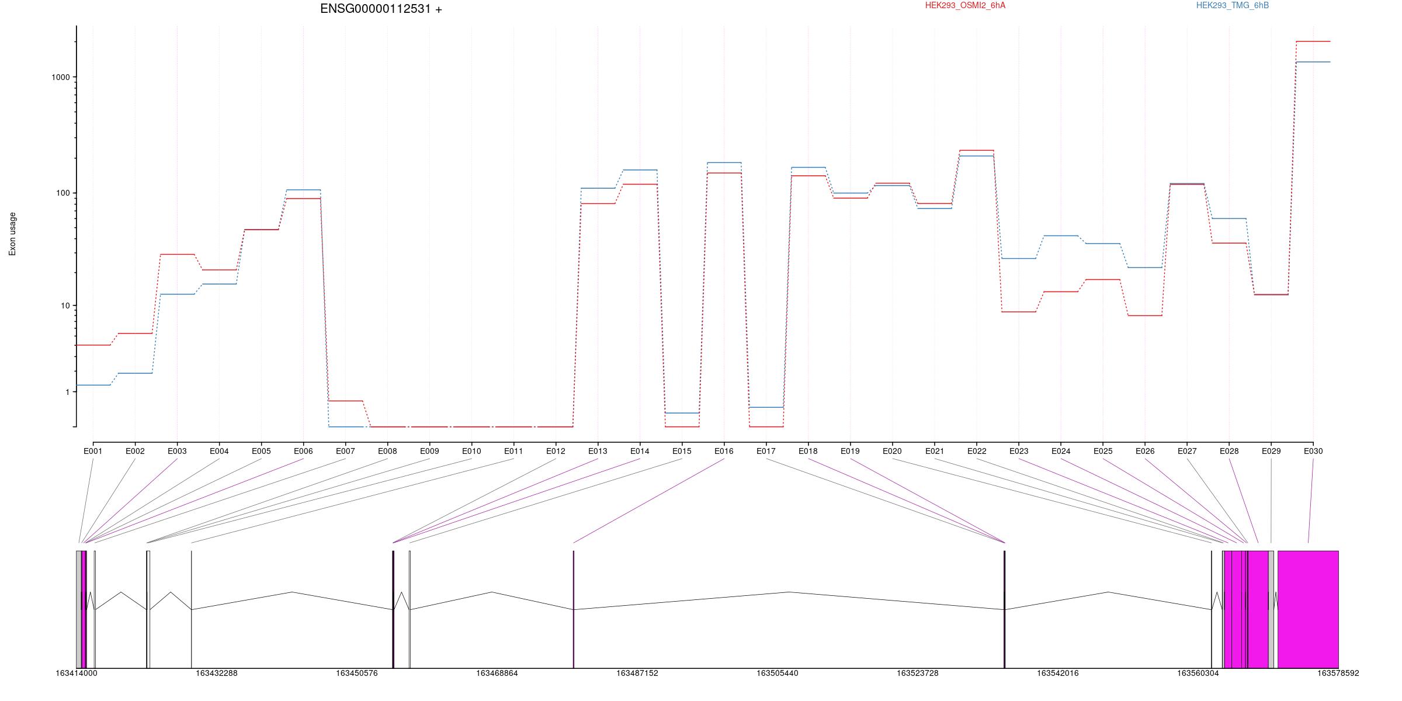Click exon label E018
Image resolution: width=1402 pixels, height=701 pixels.
pos(808,451)
